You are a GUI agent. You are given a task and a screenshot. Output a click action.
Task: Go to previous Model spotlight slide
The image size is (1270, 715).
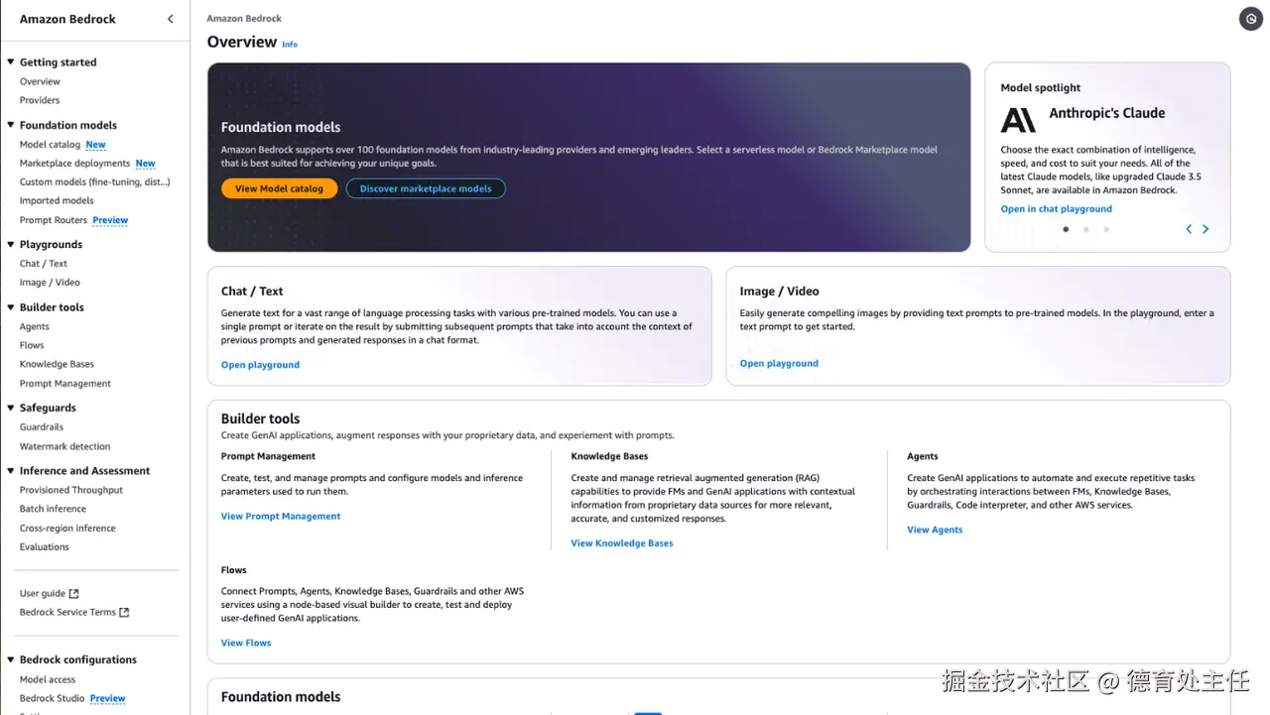click(x=1189, y=229)
